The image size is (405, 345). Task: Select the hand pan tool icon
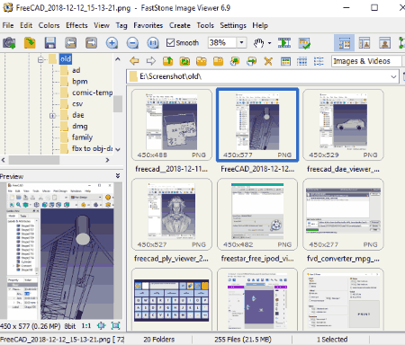[x=258, y=43]
